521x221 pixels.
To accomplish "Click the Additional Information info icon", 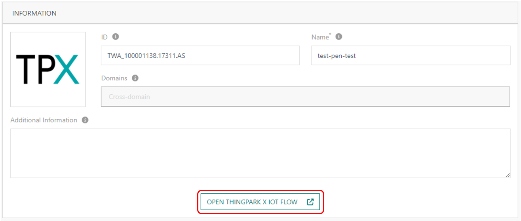I will click(x=85, y=120).
